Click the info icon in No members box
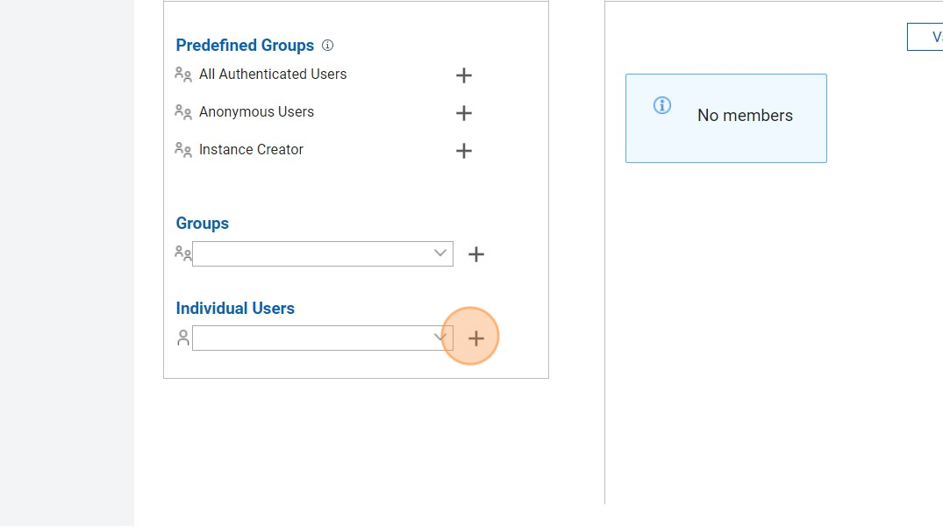943x527 pixels. (x=662, y=105)
